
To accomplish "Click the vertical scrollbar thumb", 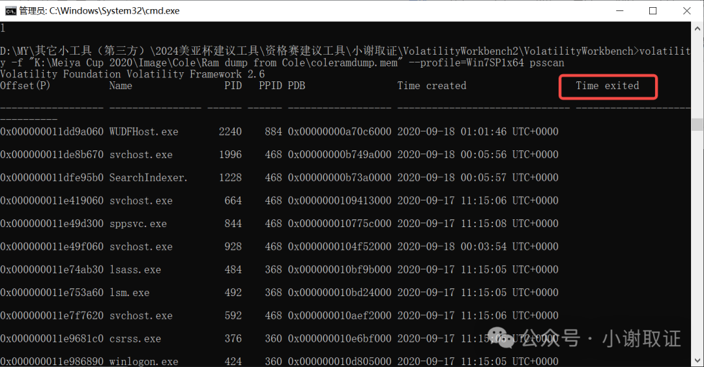I will point(697,124).
